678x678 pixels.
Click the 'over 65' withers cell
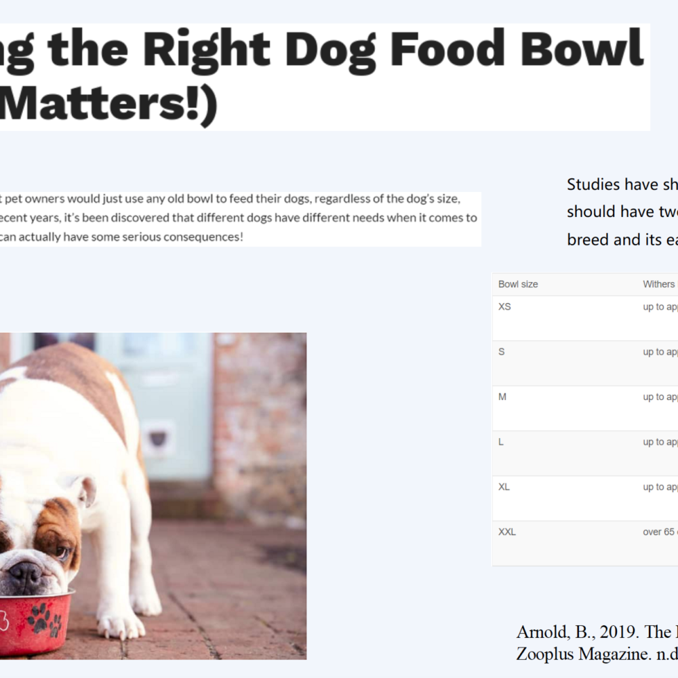click(660, 532)
